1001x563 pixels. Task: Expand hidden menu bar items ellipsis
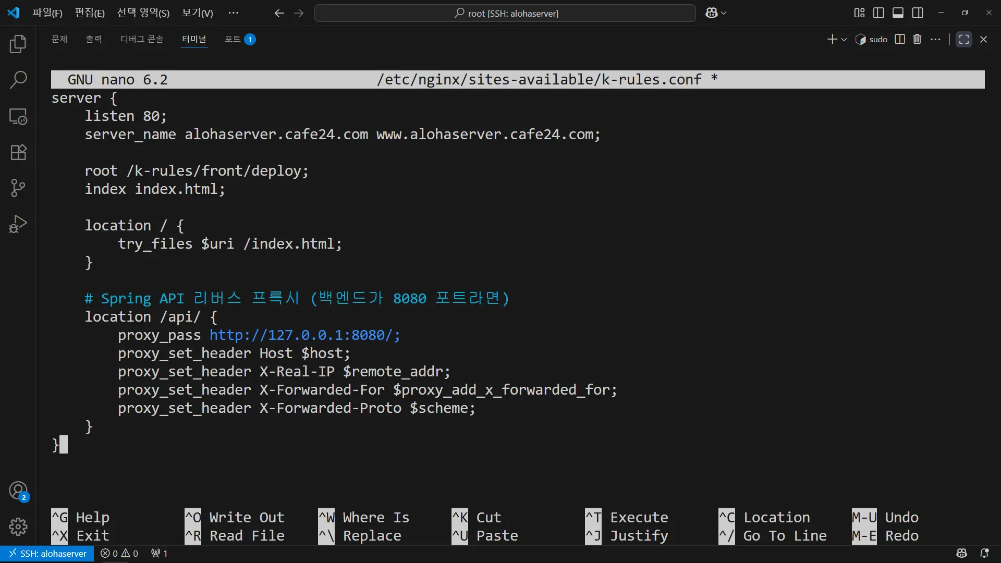233,13
